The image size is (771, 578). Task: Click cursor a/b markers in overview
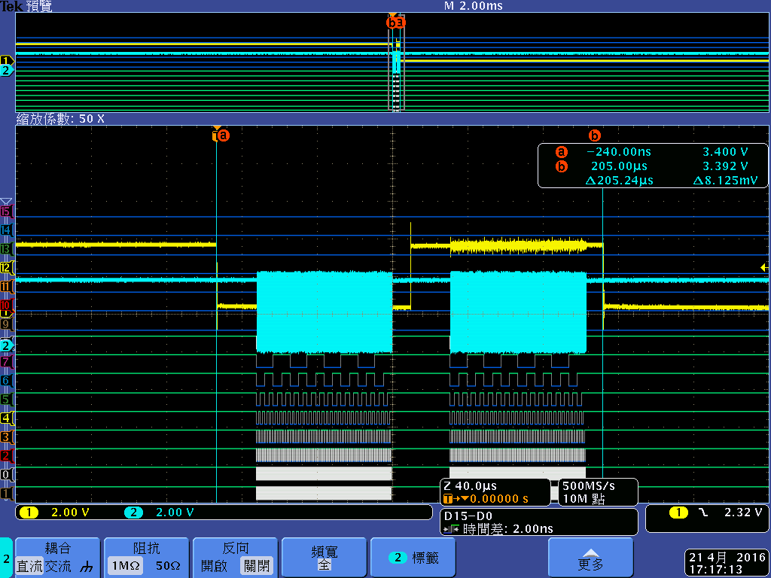tap(396, 23)
